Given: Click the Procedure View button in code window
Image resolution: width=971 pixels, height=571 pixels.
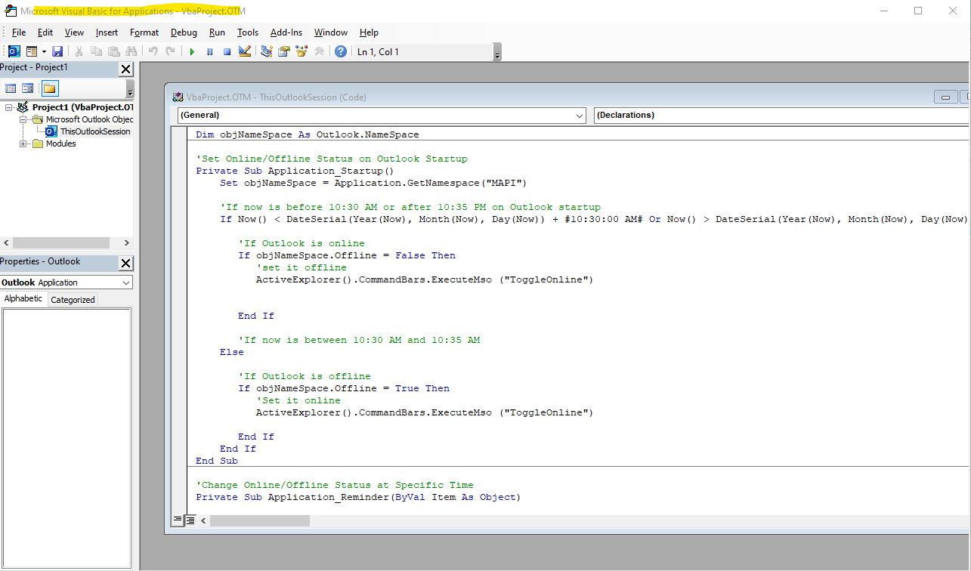Looking at the screenshot, I should click(178, 520).
